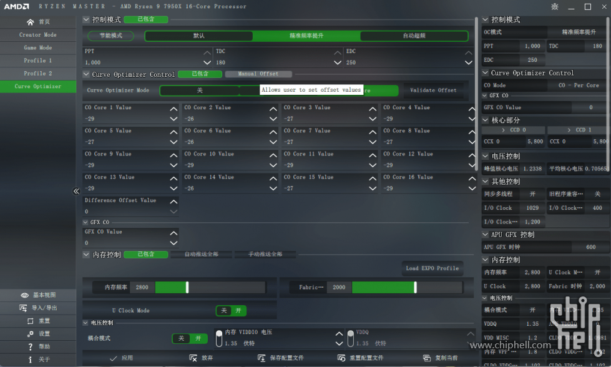This screenshot has height=367, width=611.
Task: Collapse 核心部分 in the right panel
Action: click(485, 120)
